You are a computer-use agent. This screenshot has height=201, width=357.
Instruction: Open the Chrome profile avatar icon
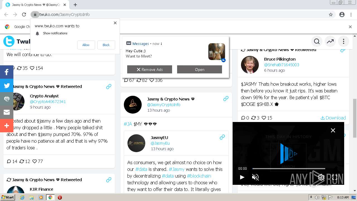[342, 15]
